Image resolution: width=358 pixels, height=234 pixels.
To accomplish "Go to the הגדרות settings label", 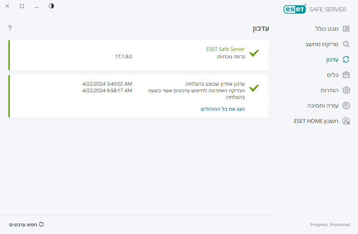I will coord(329,90).
